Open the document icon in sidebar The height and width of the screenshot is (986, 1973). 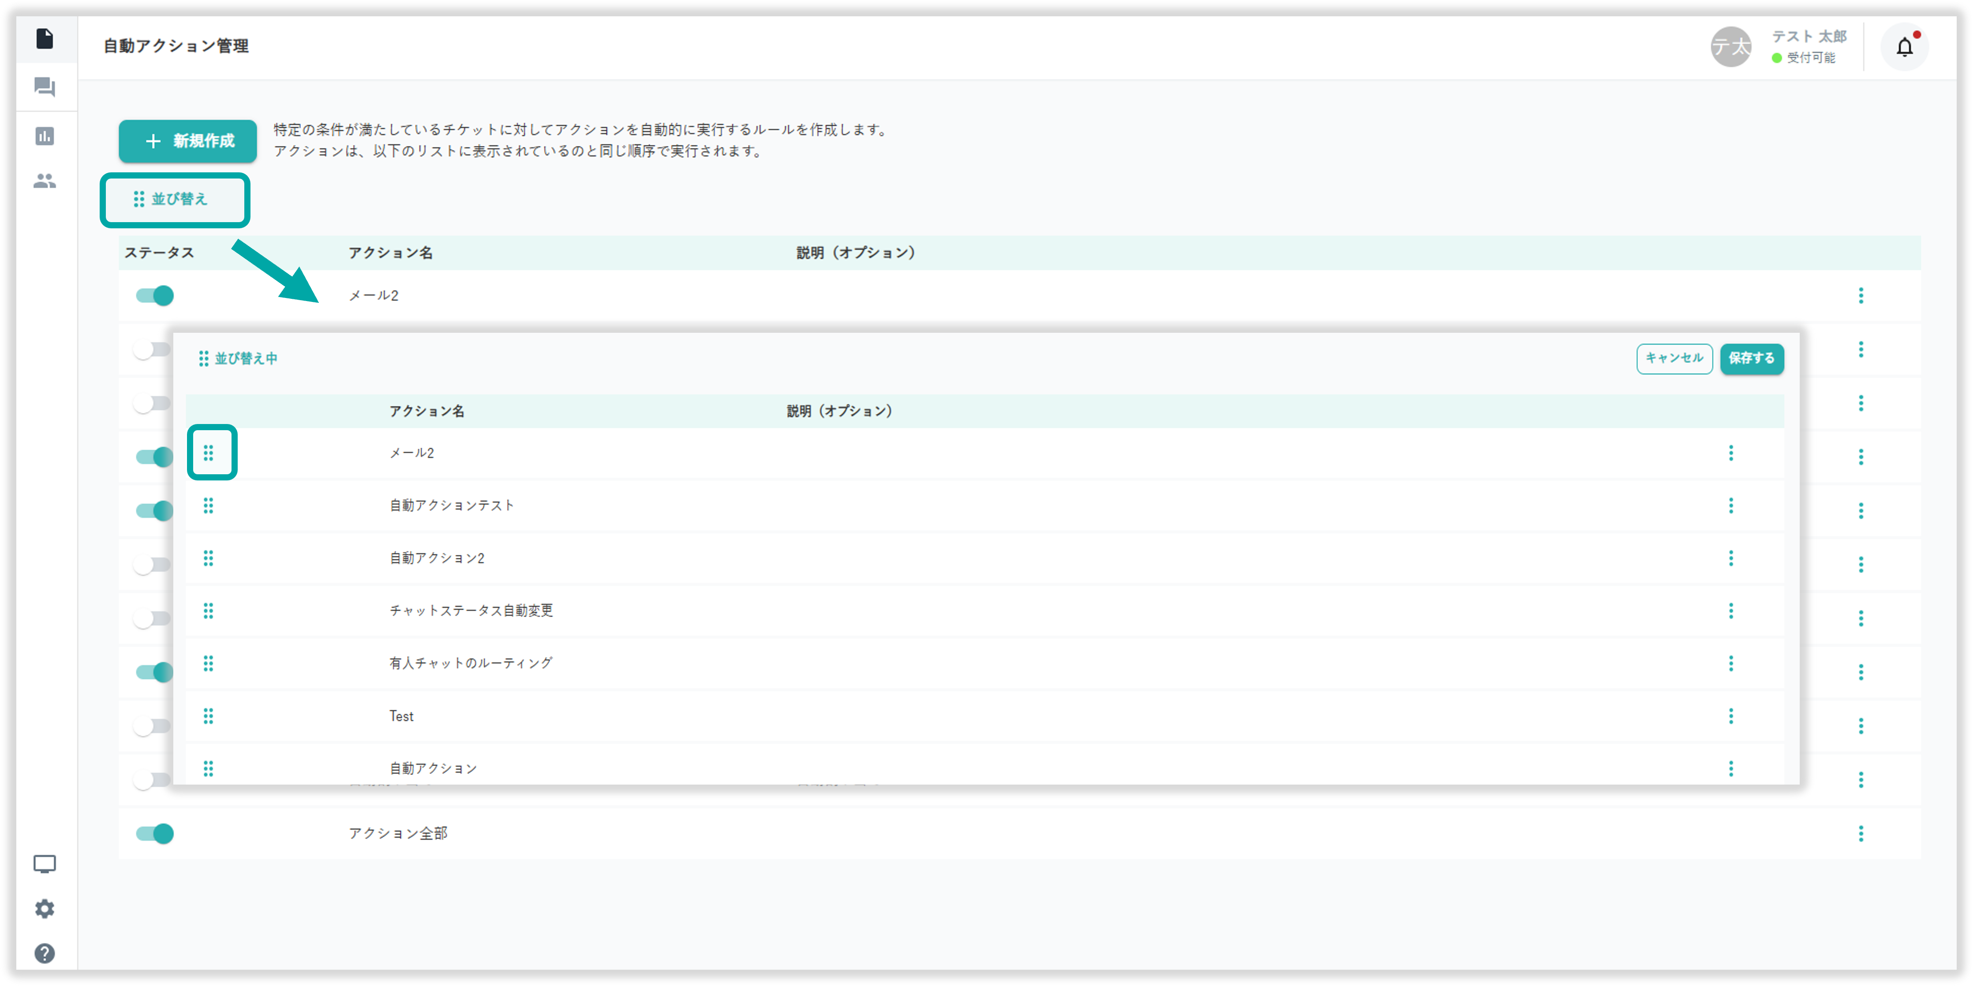[45, 38]
